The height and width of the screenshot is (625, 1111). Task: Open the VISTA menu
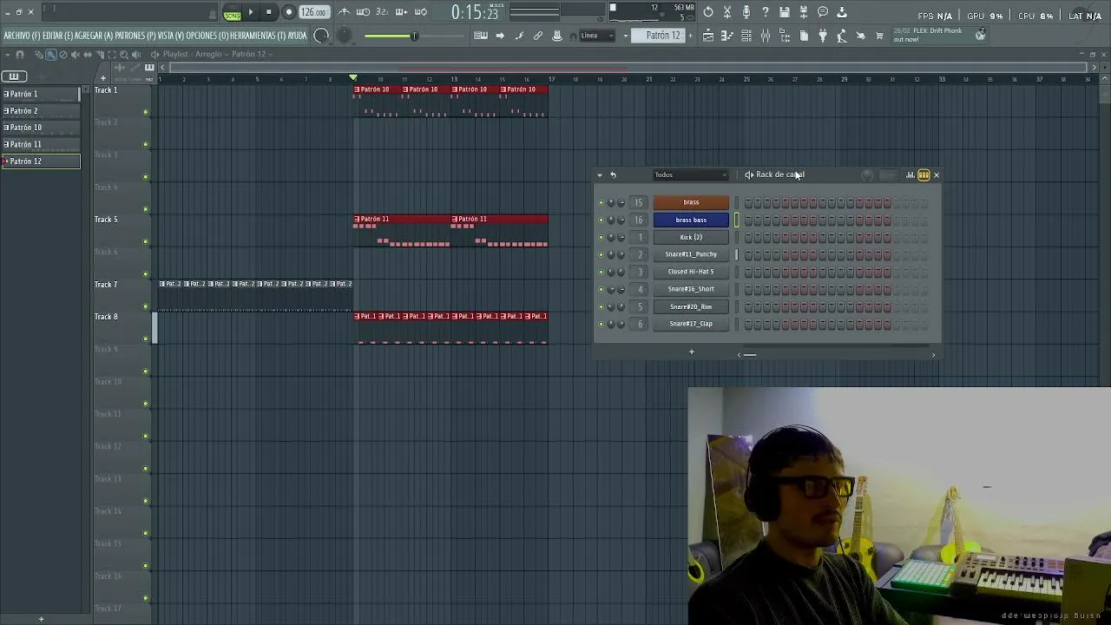coord(171,36)
